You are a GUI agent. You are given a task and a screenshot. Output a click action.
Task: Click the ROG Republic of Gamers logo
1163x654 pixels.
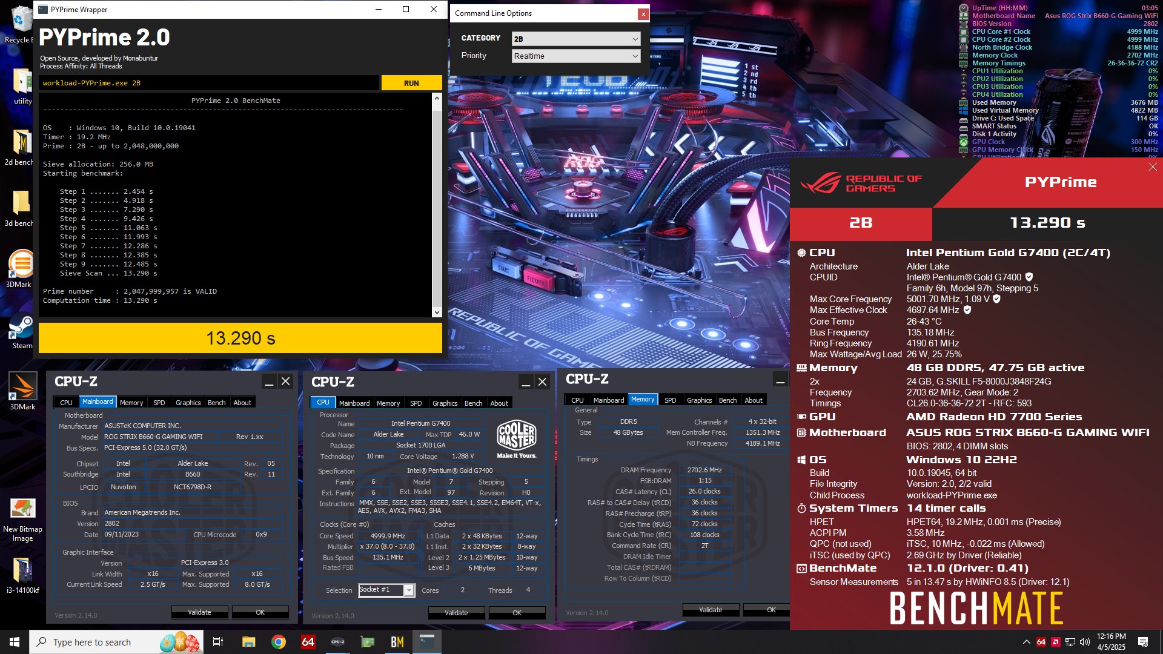861,183
